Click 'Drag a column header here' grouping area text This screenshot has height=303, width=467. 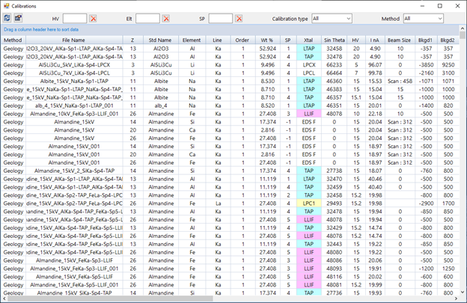point(41,29)
